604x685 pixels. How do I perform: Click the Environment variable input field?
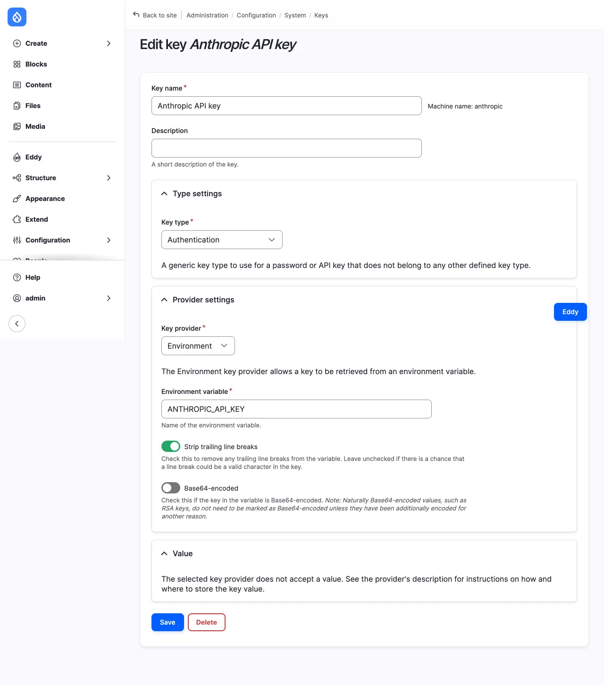tap(296, 409)
